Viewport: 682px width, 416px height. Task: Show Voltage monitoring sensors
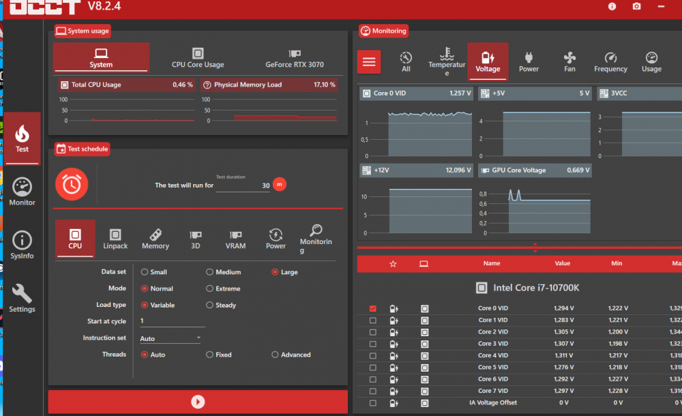point(488,61)
